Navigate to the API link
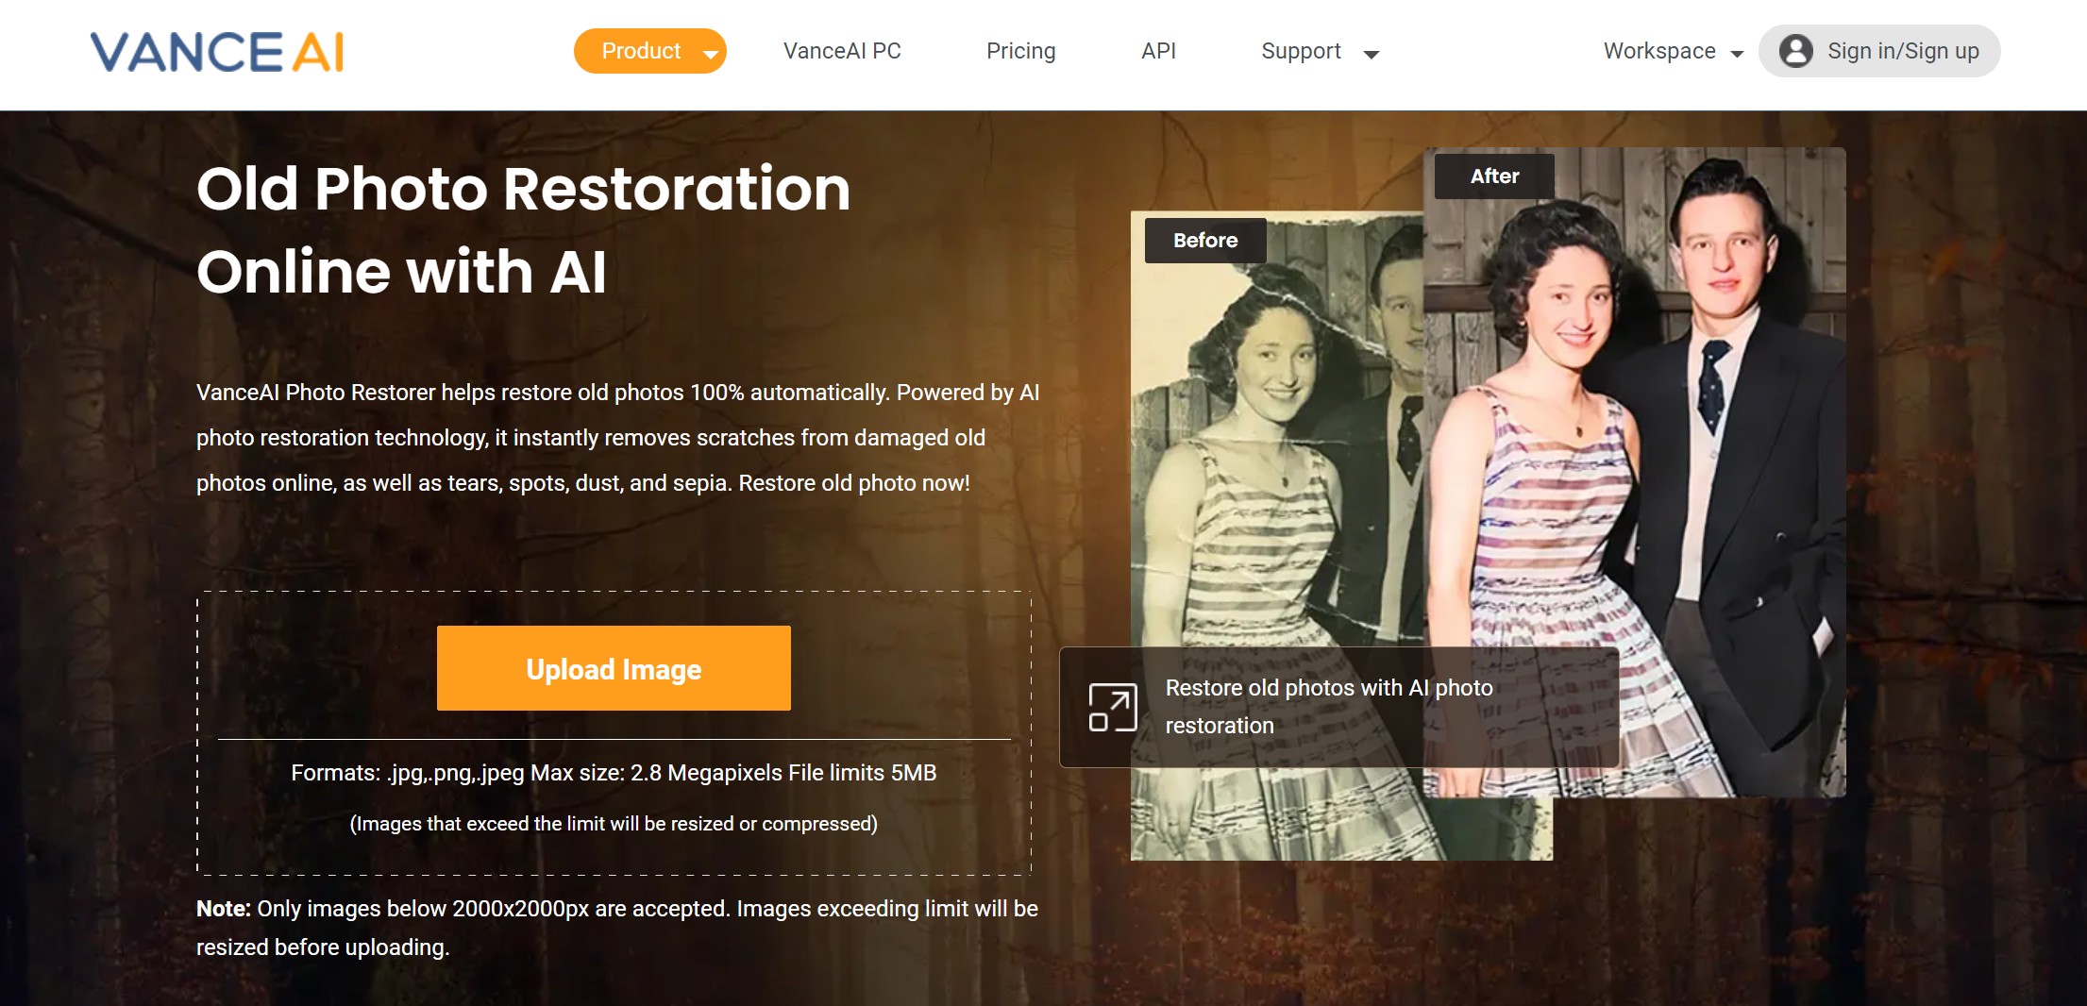Viewport: 2087px width, 1006px height. (1158, 51)
